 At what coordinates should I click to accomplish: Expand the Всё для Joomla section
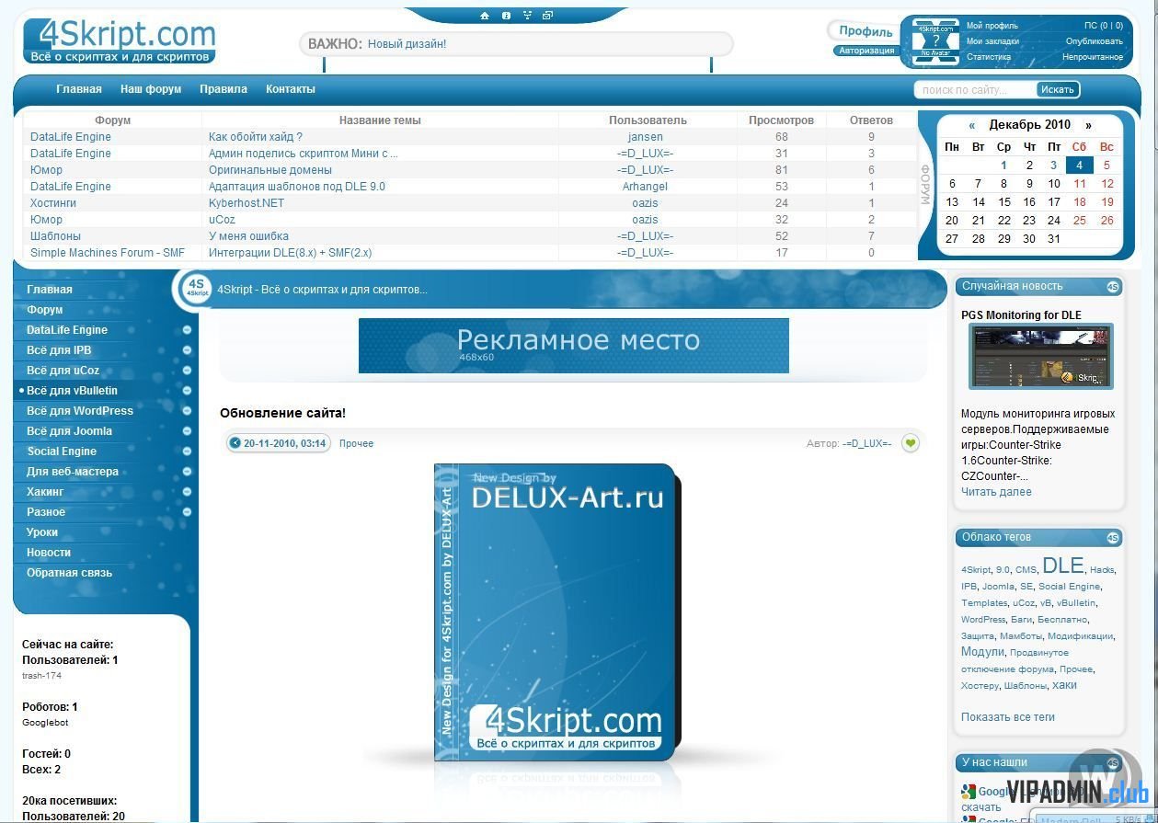[x=187, y=431]
